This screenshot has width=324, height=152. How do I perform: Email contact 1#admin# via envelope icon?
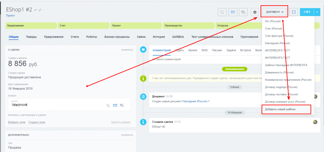(x=115, y=105)
